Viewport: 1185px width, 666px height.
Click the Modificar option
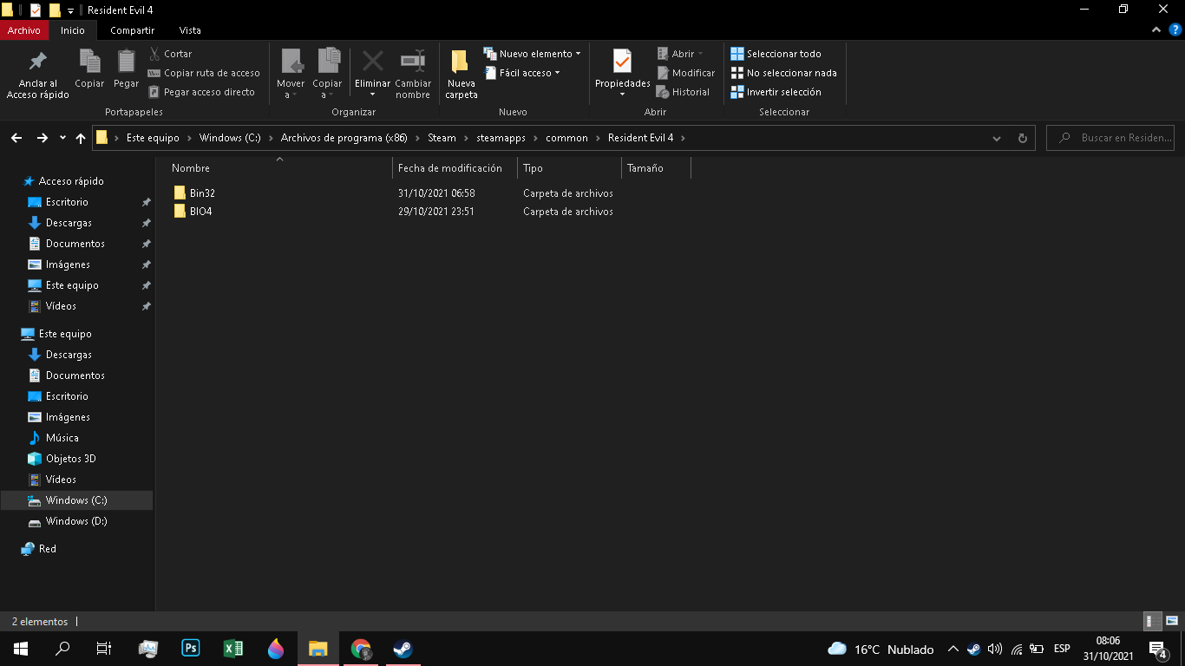coord(686,73)
